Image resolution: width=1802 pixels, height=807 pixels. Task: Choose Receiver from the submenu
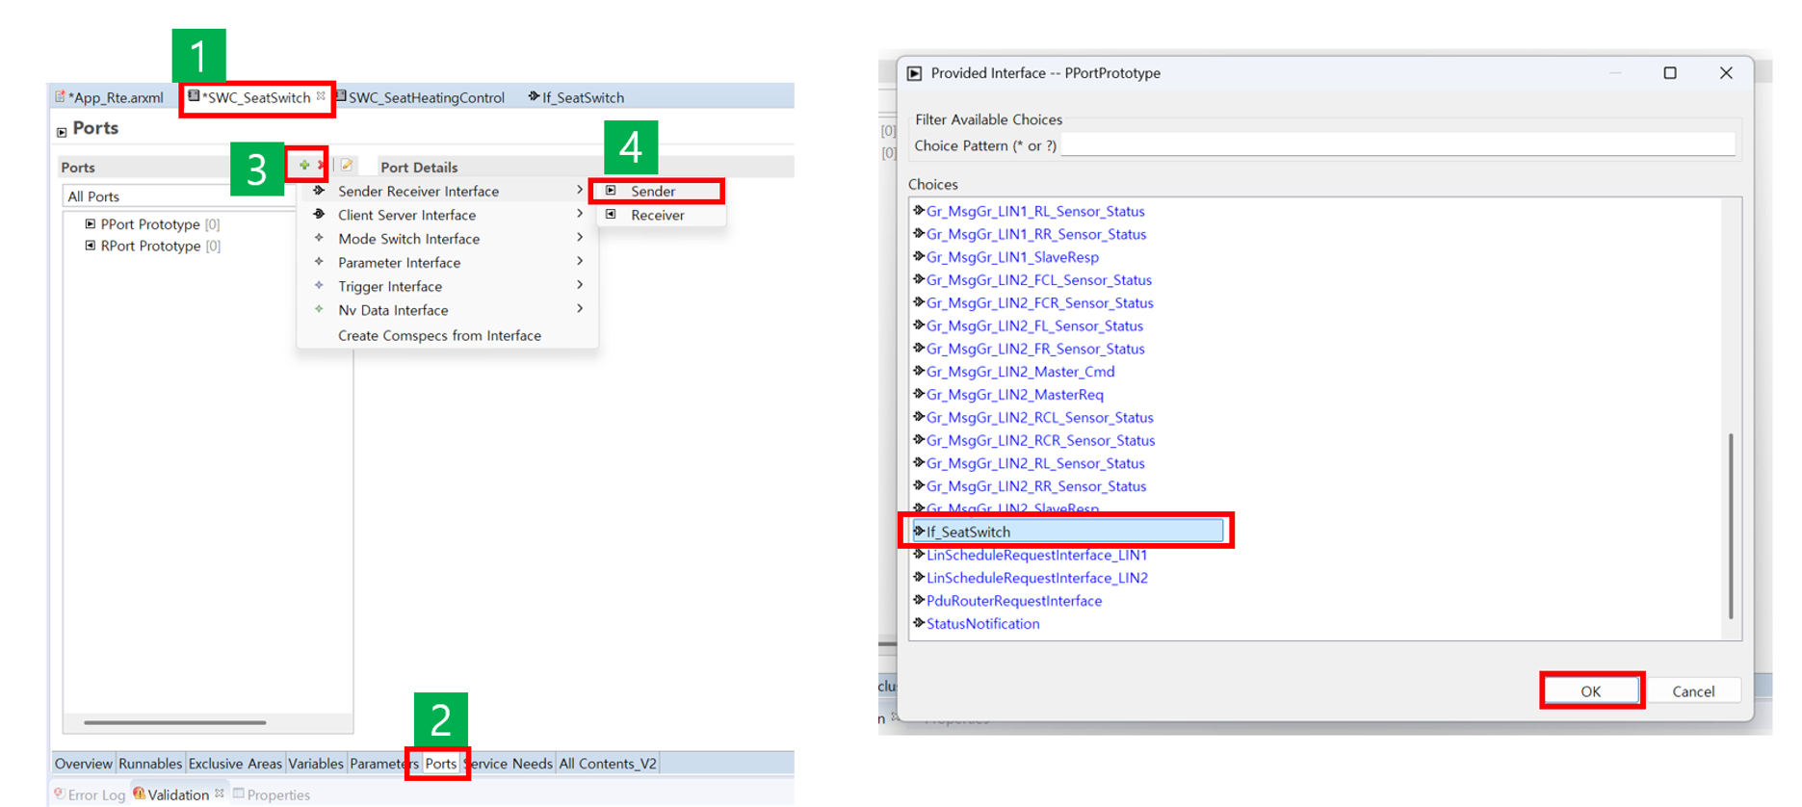(657, 215)
